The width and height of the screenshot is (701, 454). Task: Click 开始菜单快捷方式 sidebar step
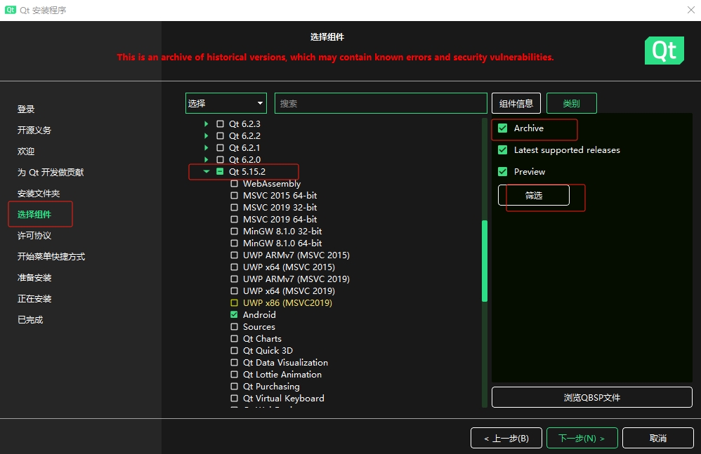51,257
